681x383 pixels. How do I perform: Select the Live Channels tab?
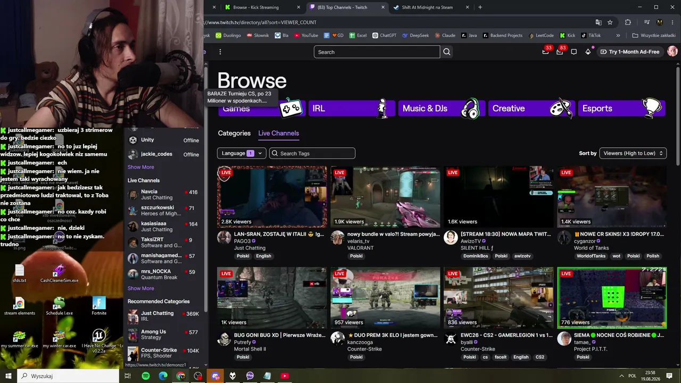tap(278, 133)
